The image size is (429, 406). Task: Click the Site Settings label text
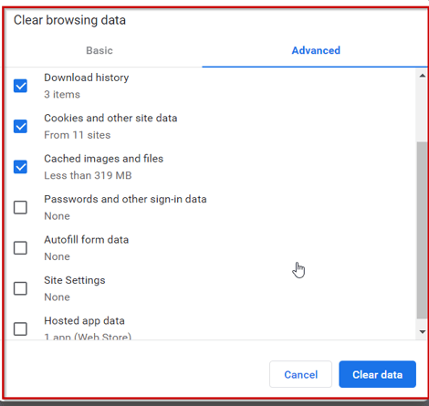(x=75, y=280)
